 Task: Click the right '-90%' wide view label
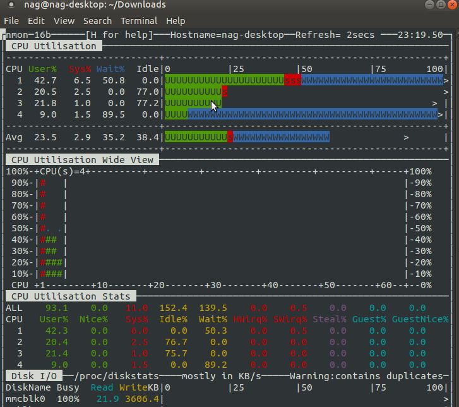coord(420,183)
